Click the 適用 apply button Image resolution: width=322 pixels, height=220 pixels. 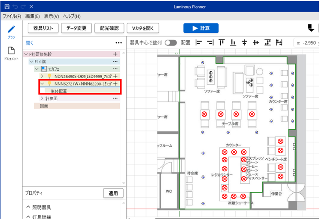coord(113,193)
